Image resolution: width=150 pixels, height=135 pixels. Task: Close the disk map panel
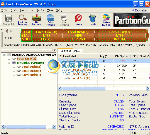(x=2, y=30)
